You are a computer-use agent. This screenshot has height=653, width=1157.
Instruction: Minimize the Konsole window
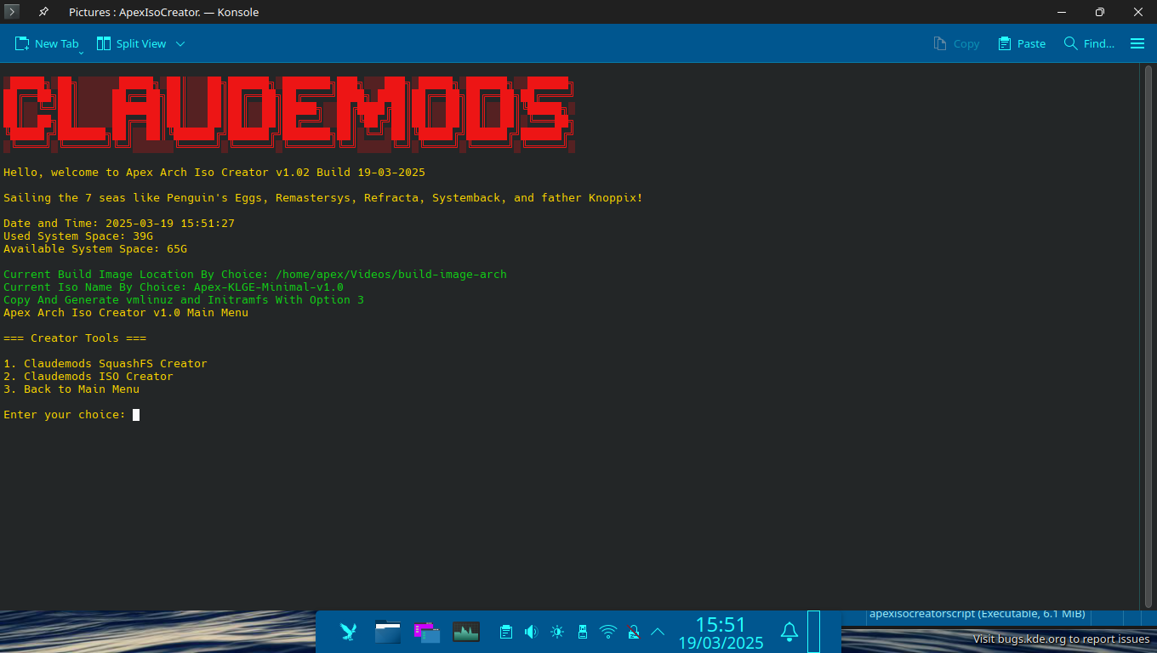[1062, 12]
